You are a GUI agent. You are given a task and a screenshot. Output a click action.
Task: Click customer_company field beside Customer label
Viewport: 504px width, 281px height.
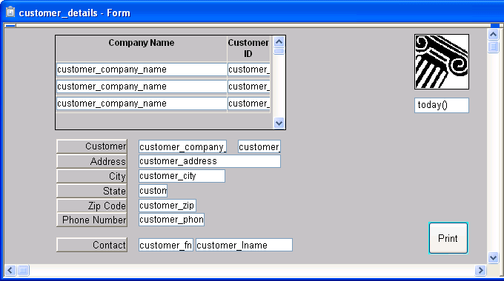(182, 146)
